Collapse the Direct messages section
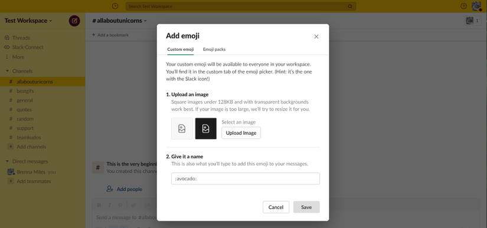Viewport: 487px width, 228px height. tap(7, 161)
